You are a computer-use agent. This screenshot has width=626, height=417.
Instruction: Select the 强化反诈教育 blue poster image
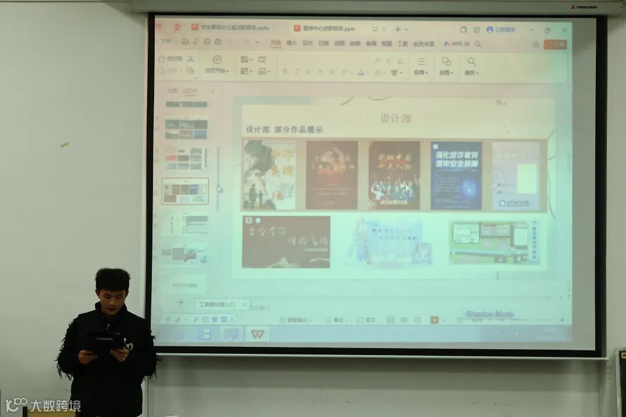(x=456, y=175)
